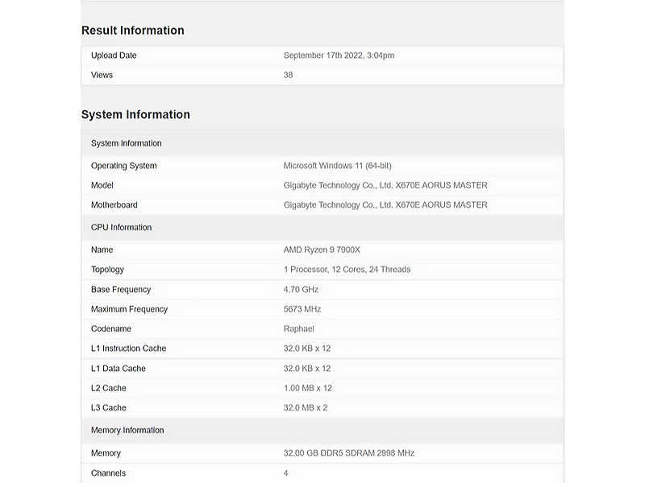Select the Channels value '4'
This screenshot has width=645, height=483.
tap(285, 473)
